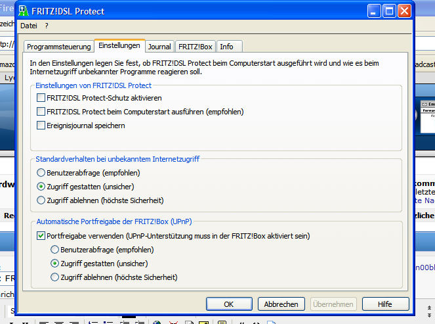Toggle the Ereignisjournal speichern checkbox
This screenshot has width=435, height=324.
[x=41, y=126]
